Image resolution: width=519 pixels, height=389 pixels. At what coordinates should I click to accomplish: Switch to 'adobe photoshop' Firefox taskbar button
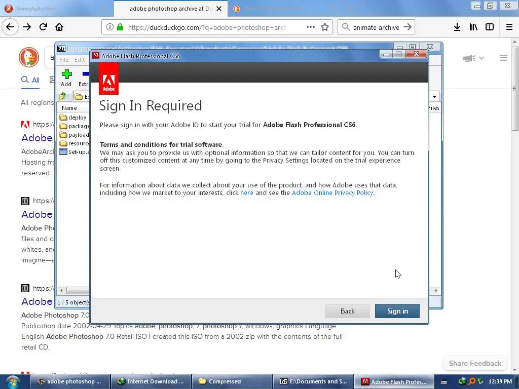click(70, 381)
